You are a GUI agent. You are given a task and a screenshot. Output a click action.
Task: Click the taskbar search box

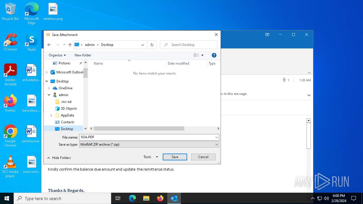pyautogui.click(x=62, y=198)
